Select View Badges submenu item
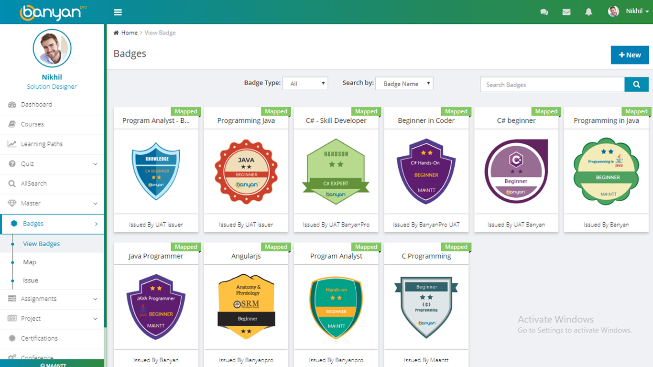This screenshot has width=653, height=367. pos(52,244)
